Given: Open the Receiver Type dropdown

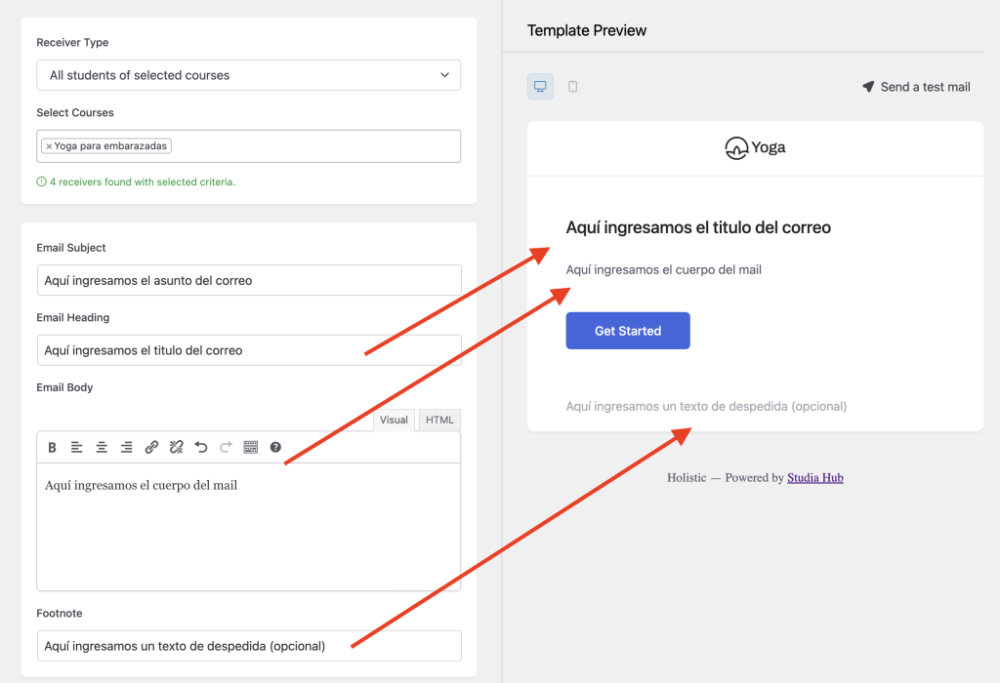Looking at the screenshot, I should coord(248,75).
